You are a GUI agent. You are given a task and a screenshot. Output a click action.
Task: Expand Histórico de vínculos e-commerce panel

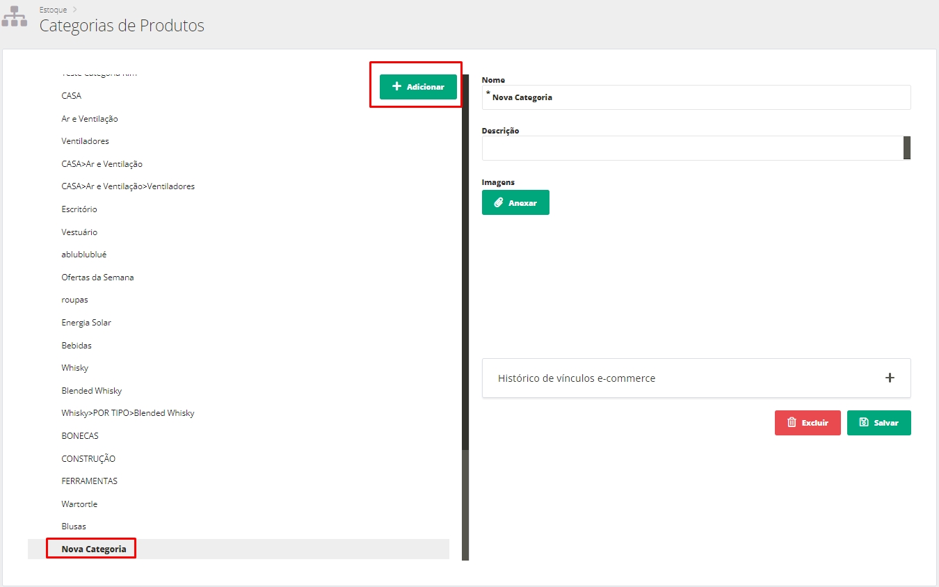tap(889, 378)
